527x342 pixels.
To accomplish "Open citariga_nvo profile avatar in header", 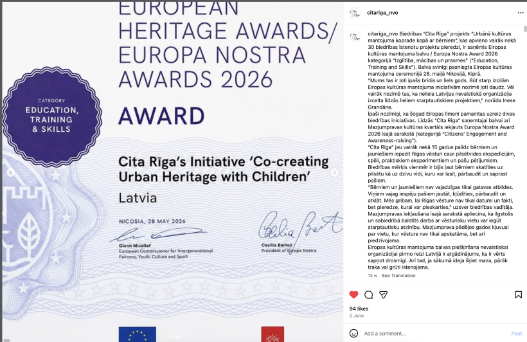I will click(x=355, y=13).
